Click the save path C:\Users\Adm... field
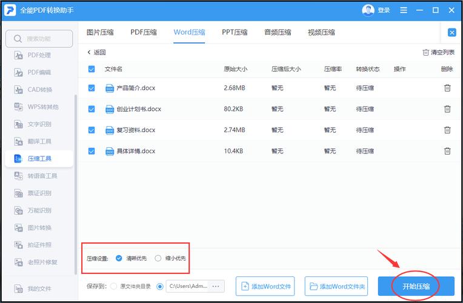The image size is (463, 303). (x=188, y=286)
